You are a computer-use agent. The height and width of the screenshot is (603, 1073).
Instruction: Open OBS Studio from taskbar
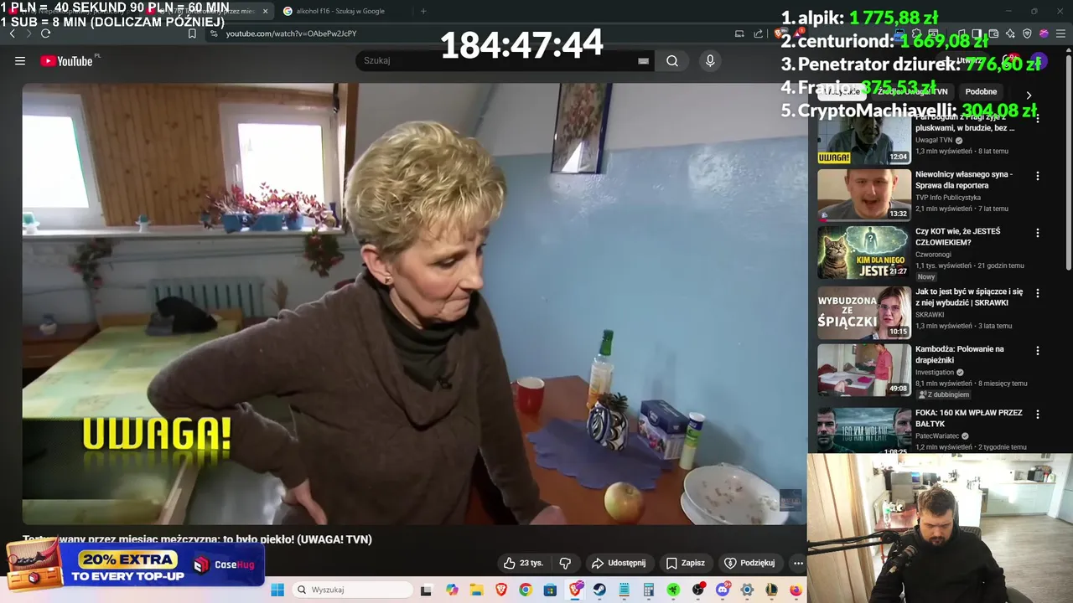(x=697, y=590)
